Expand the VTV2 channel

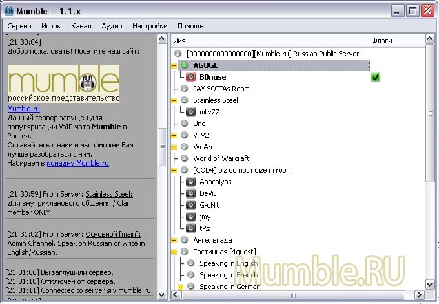pos(174,135)
